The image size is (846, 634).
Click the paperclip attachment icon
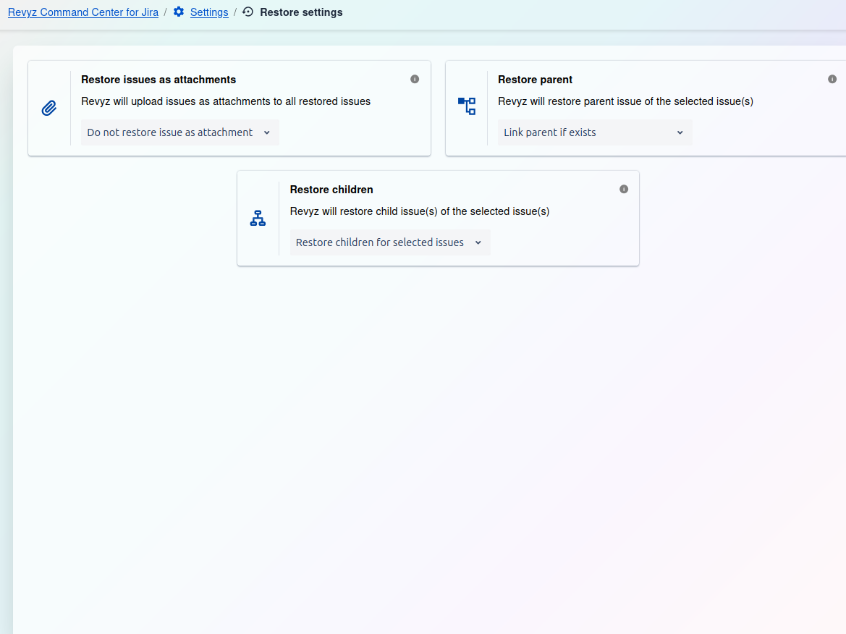[49, 109]
